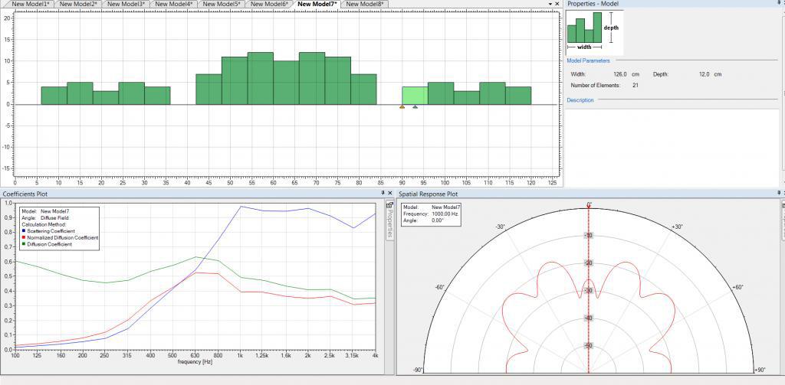The image size is (785, 385).
Task: Click the -10 dB ring label
Action: tap(589, 236)
